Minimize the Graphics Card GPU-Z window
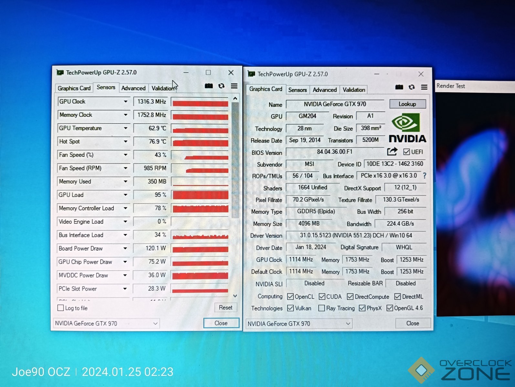The width and height of the screenshot is (515, 387). (x=377, y=74)
